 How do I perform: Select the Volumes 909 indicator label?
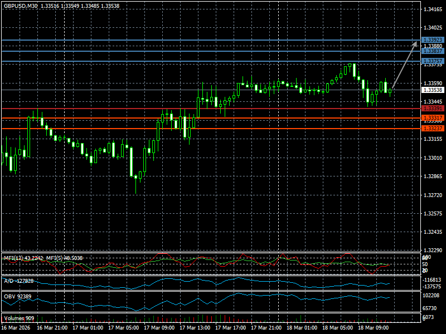pyautogui.click(x=19, y=318)
